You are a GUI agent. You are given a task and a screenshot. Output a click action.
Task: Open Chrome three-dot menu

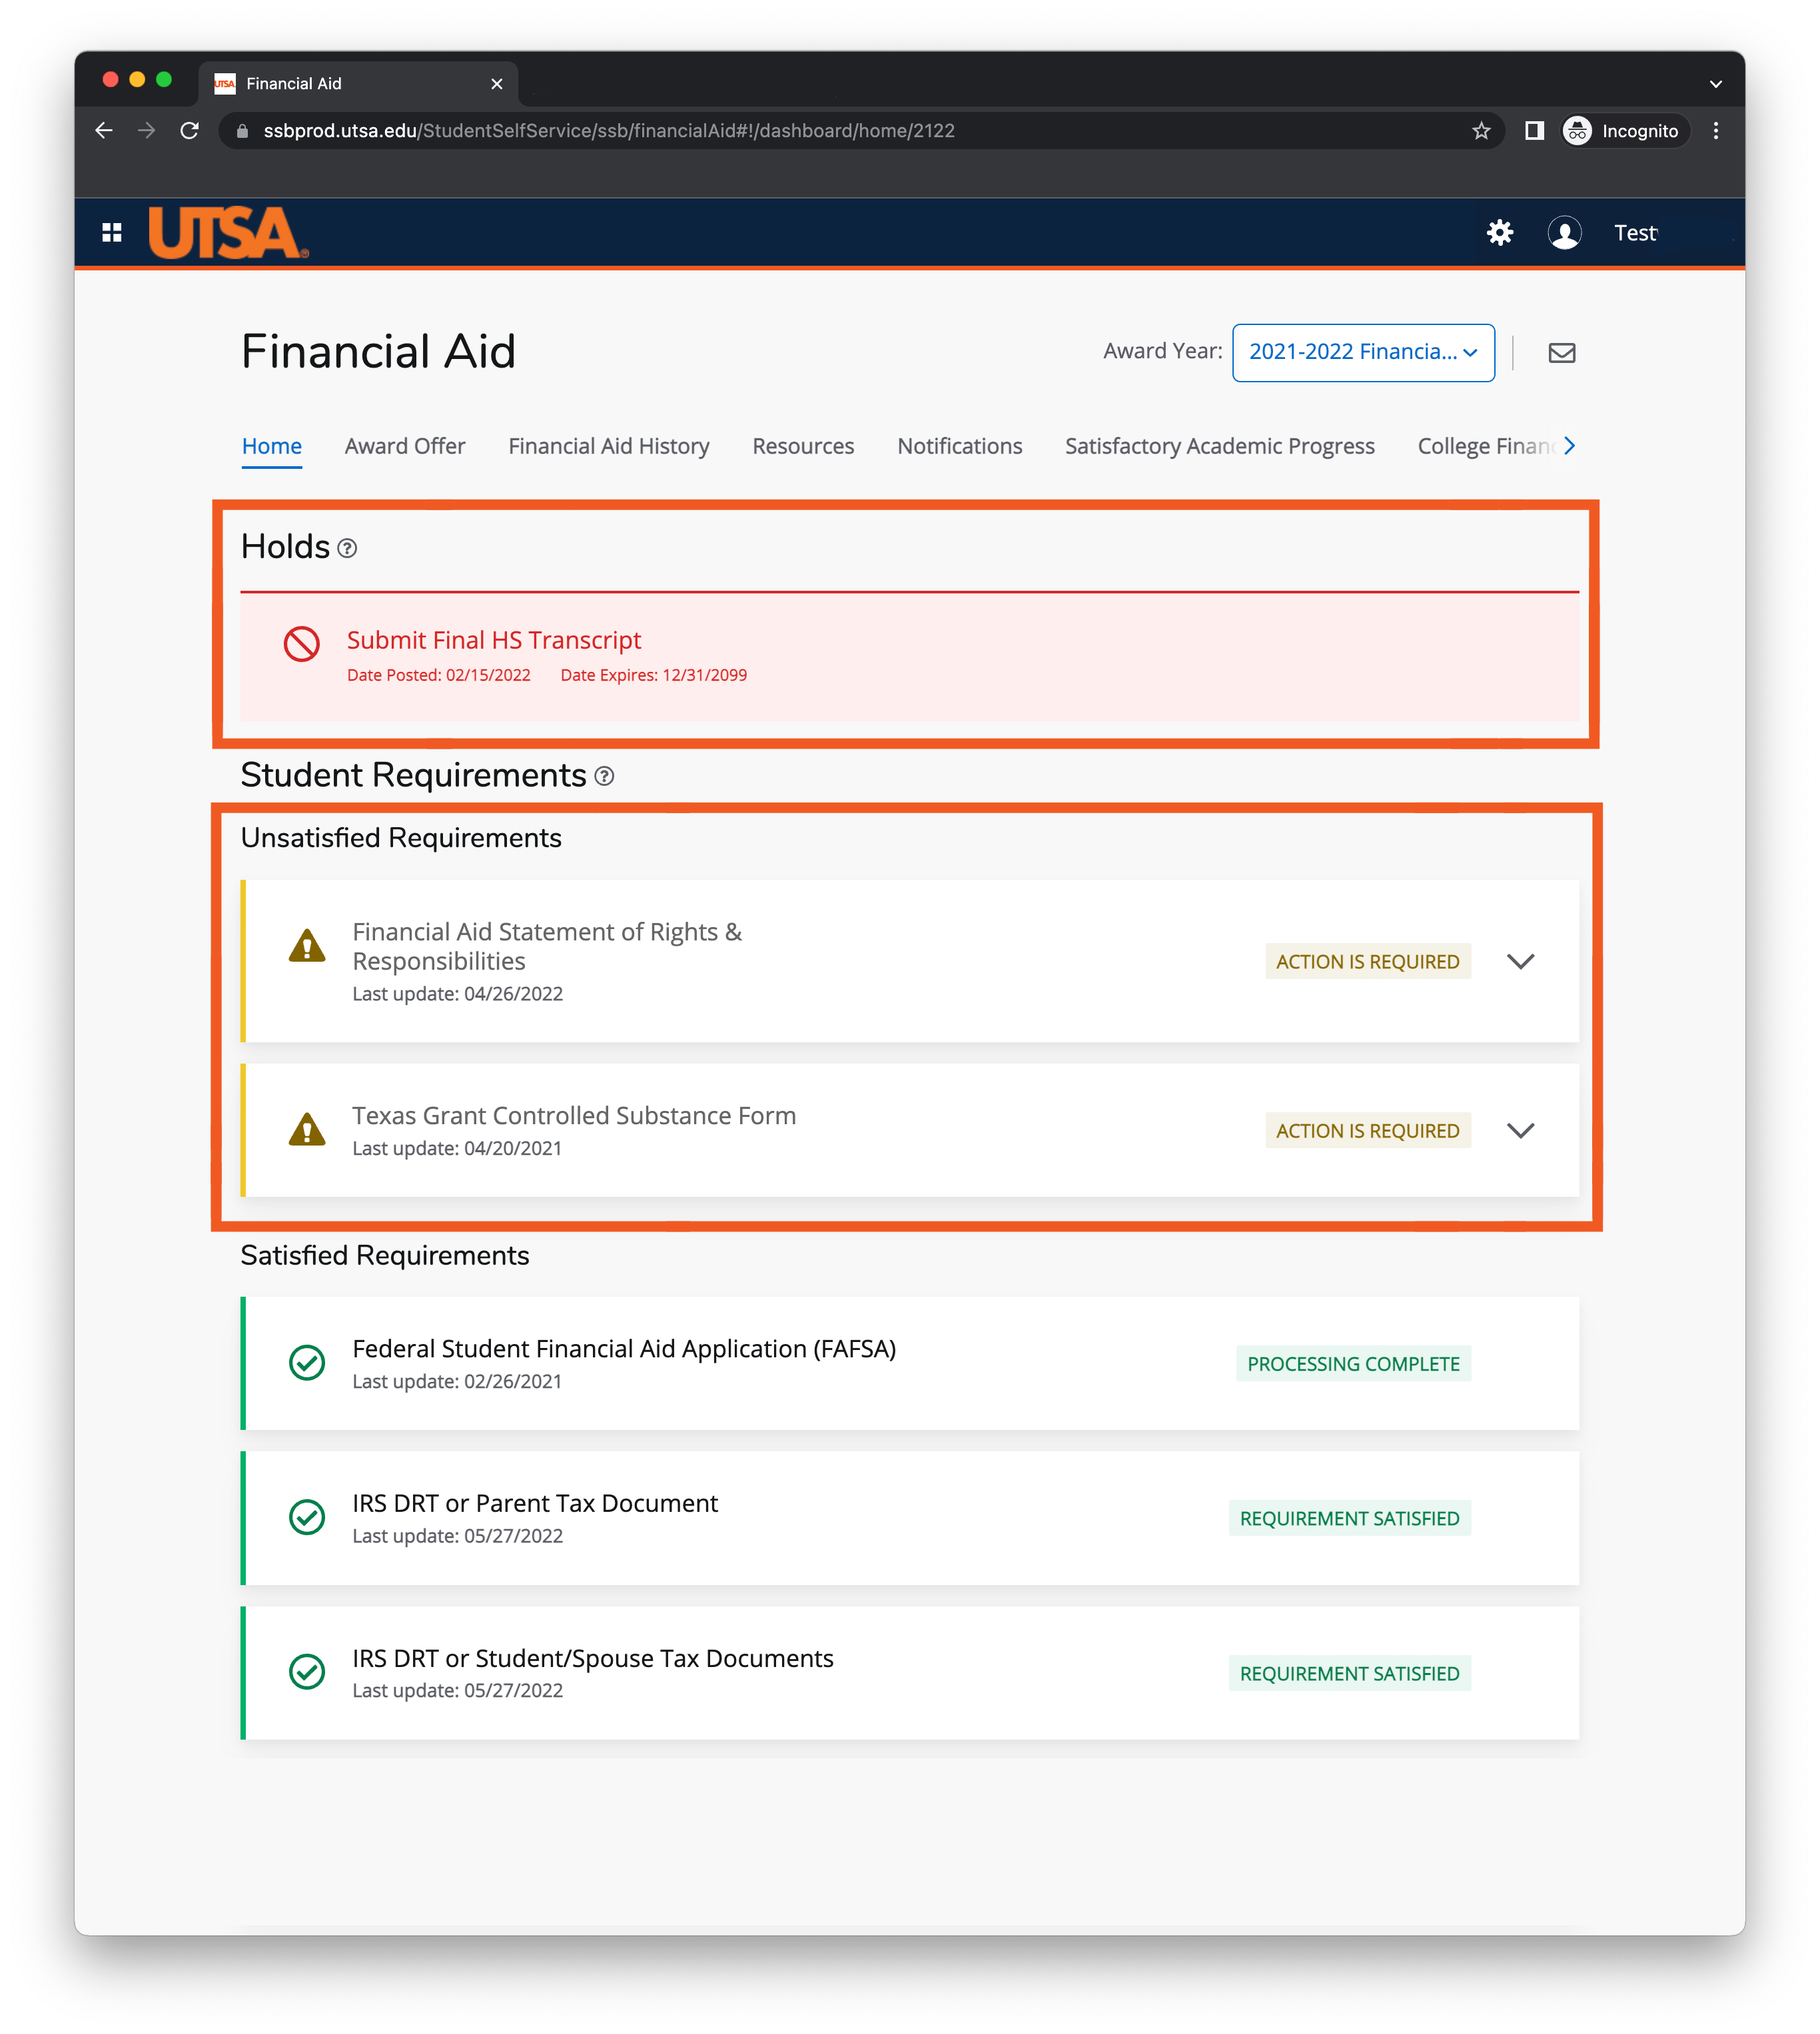click(x=1715, y=131)
